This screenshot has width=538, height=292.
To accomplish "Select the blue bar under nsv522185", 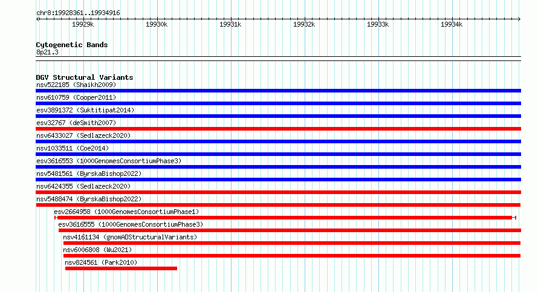I will click(278, 91).
